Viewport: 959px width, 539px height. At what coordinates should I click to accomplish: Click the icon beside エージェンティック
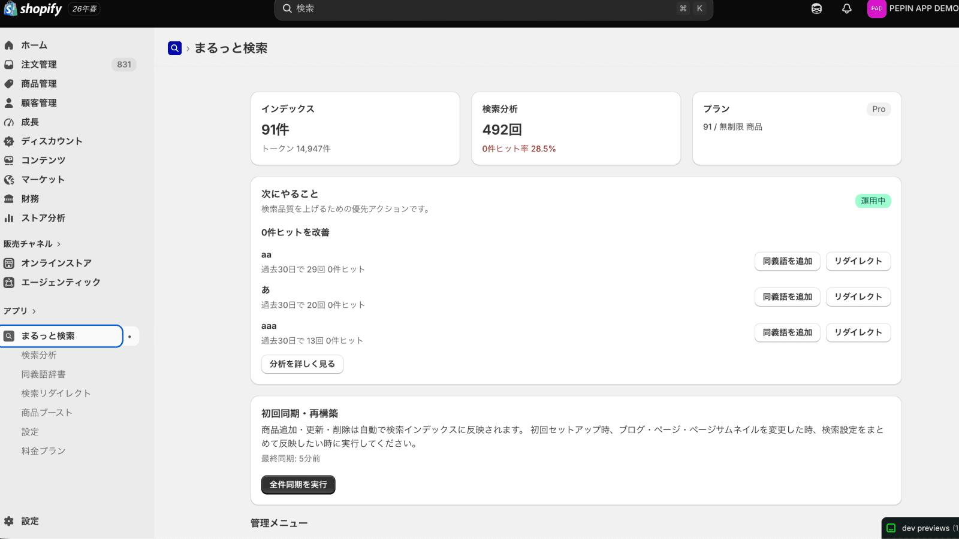pos(9,283)
